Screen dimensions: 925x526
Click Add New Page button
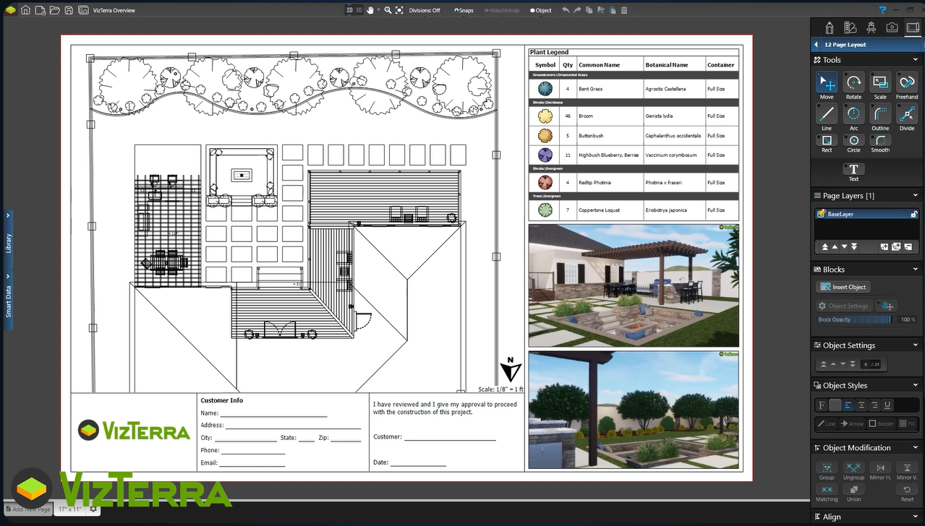(29, 509)
